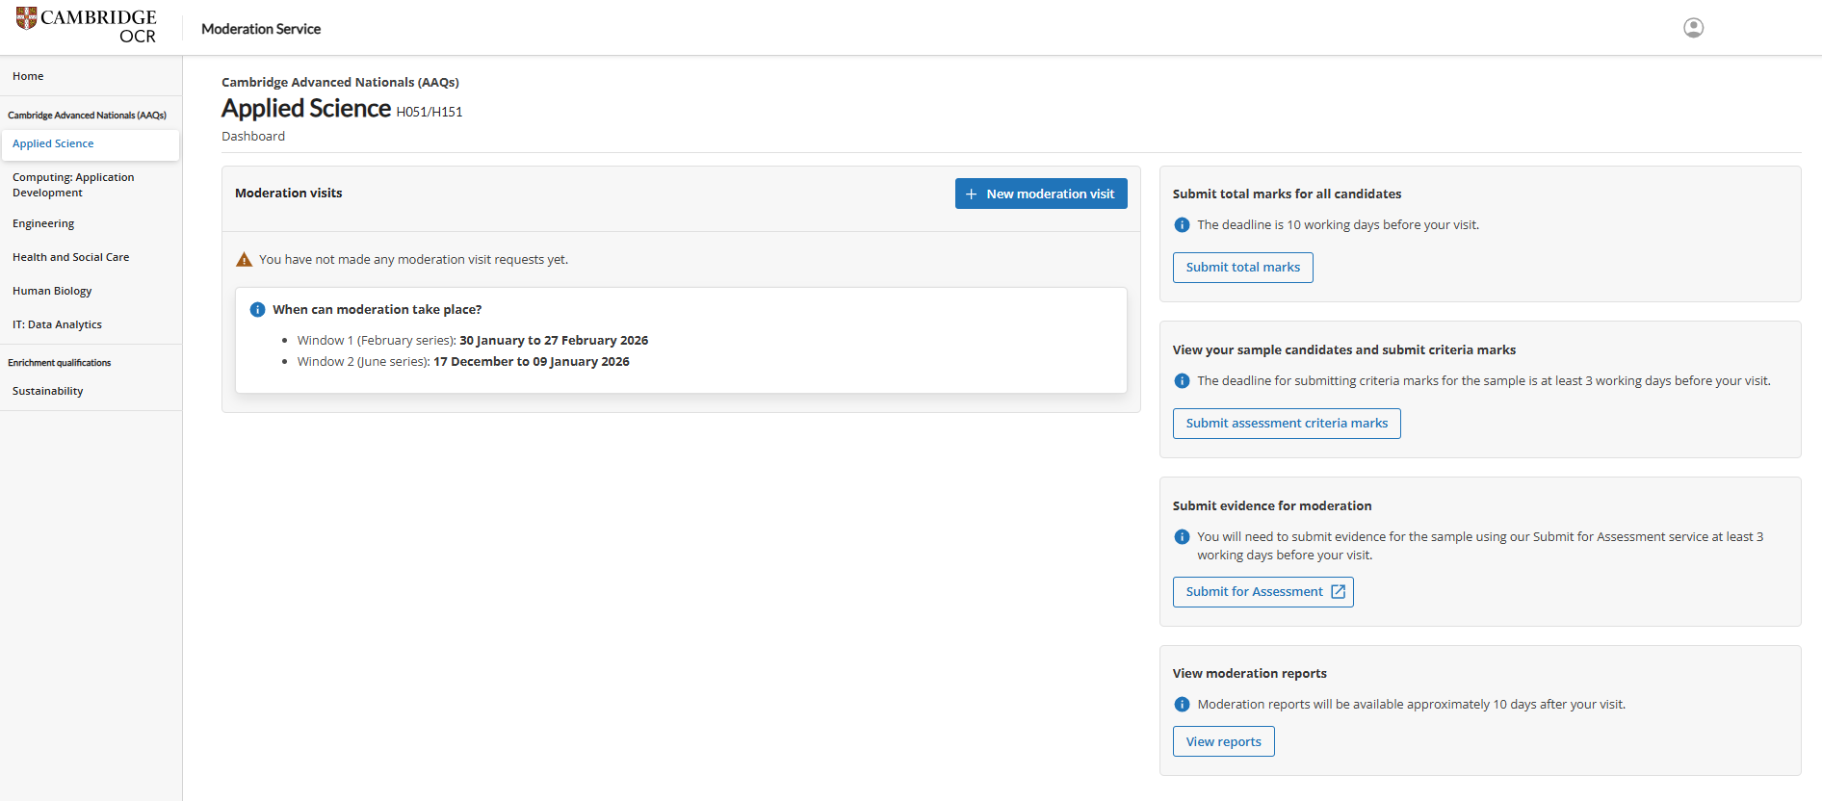
Task: Create a new moderation visit
Action: (x=1040, y=194)
